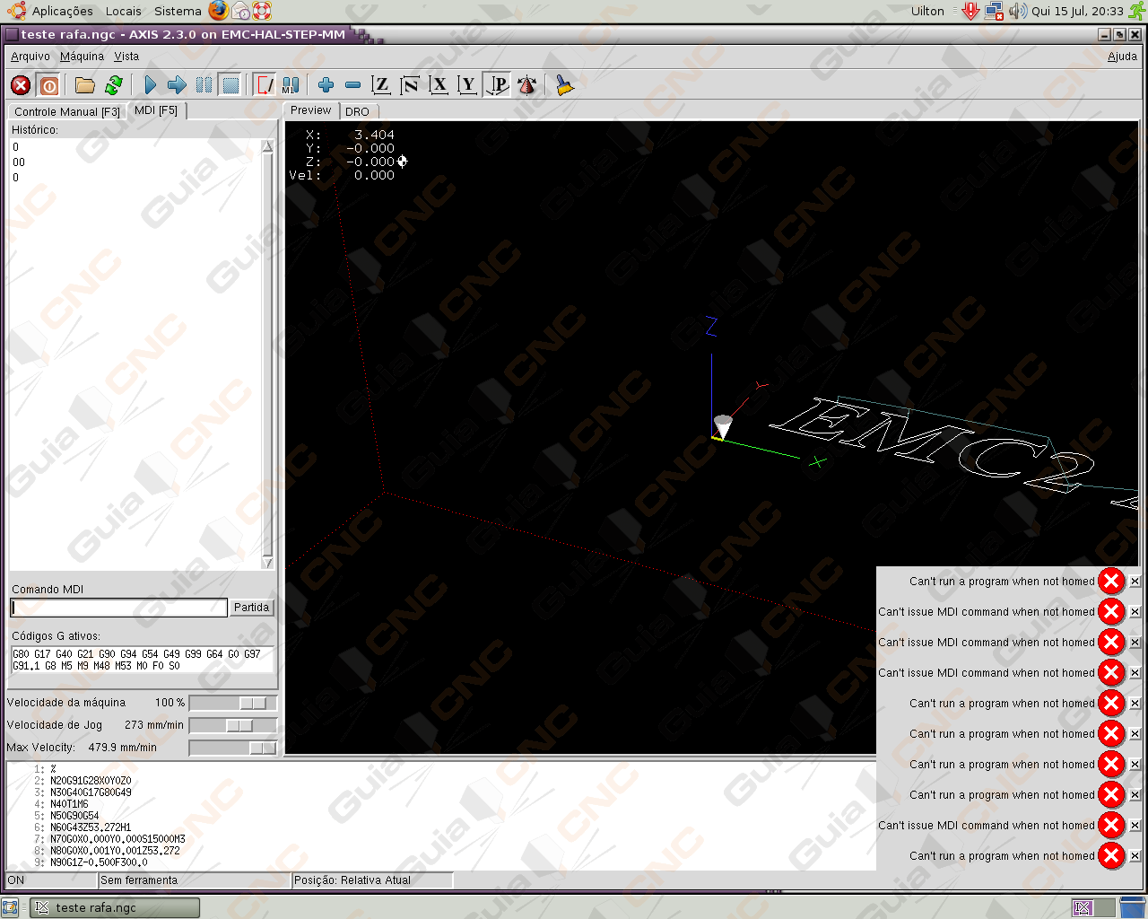Toggle the Emergency Stop button

tap(21, 85)
